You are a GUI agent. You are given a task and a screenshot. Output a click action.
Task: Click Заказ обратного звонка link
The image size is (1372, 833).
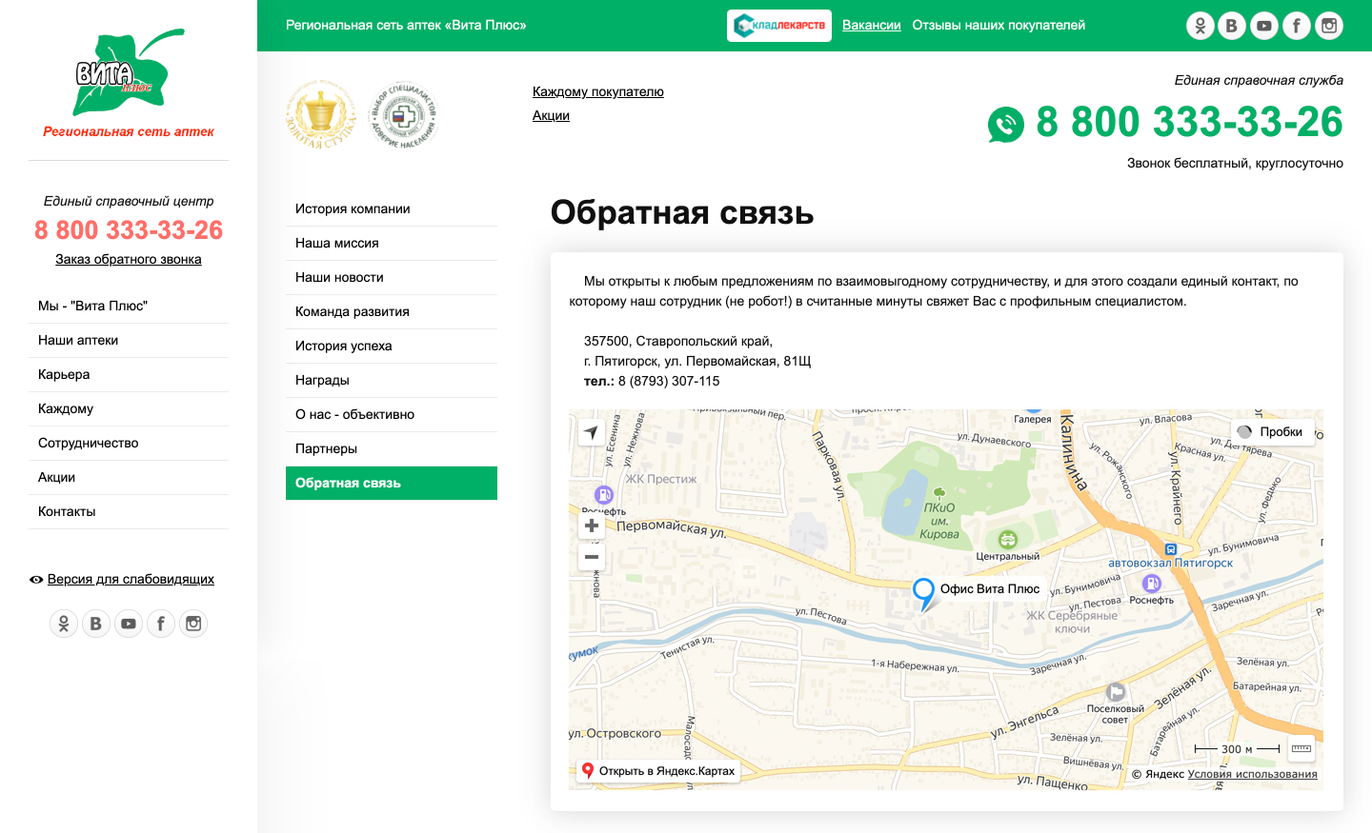tap(129, 260)
